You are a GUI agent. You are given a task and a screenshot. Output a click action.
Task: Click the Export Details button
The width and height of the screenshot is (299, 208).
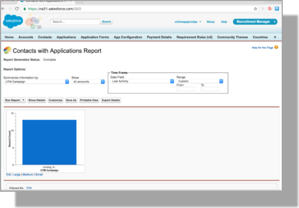click(111, 100)
